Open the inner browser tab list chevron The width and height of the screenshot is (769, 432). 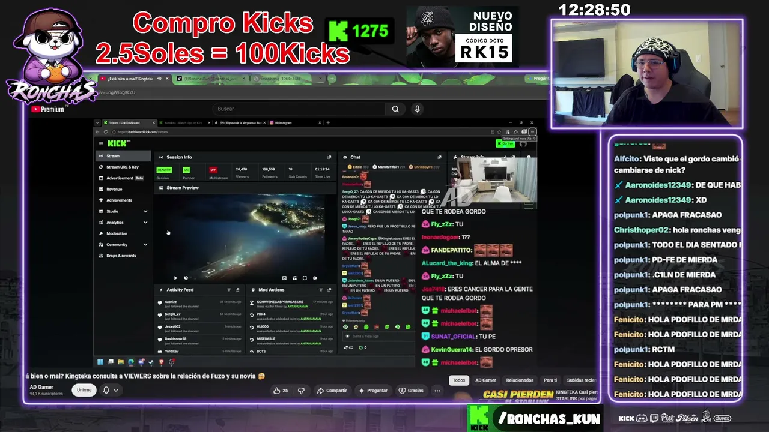coord(97,122)
